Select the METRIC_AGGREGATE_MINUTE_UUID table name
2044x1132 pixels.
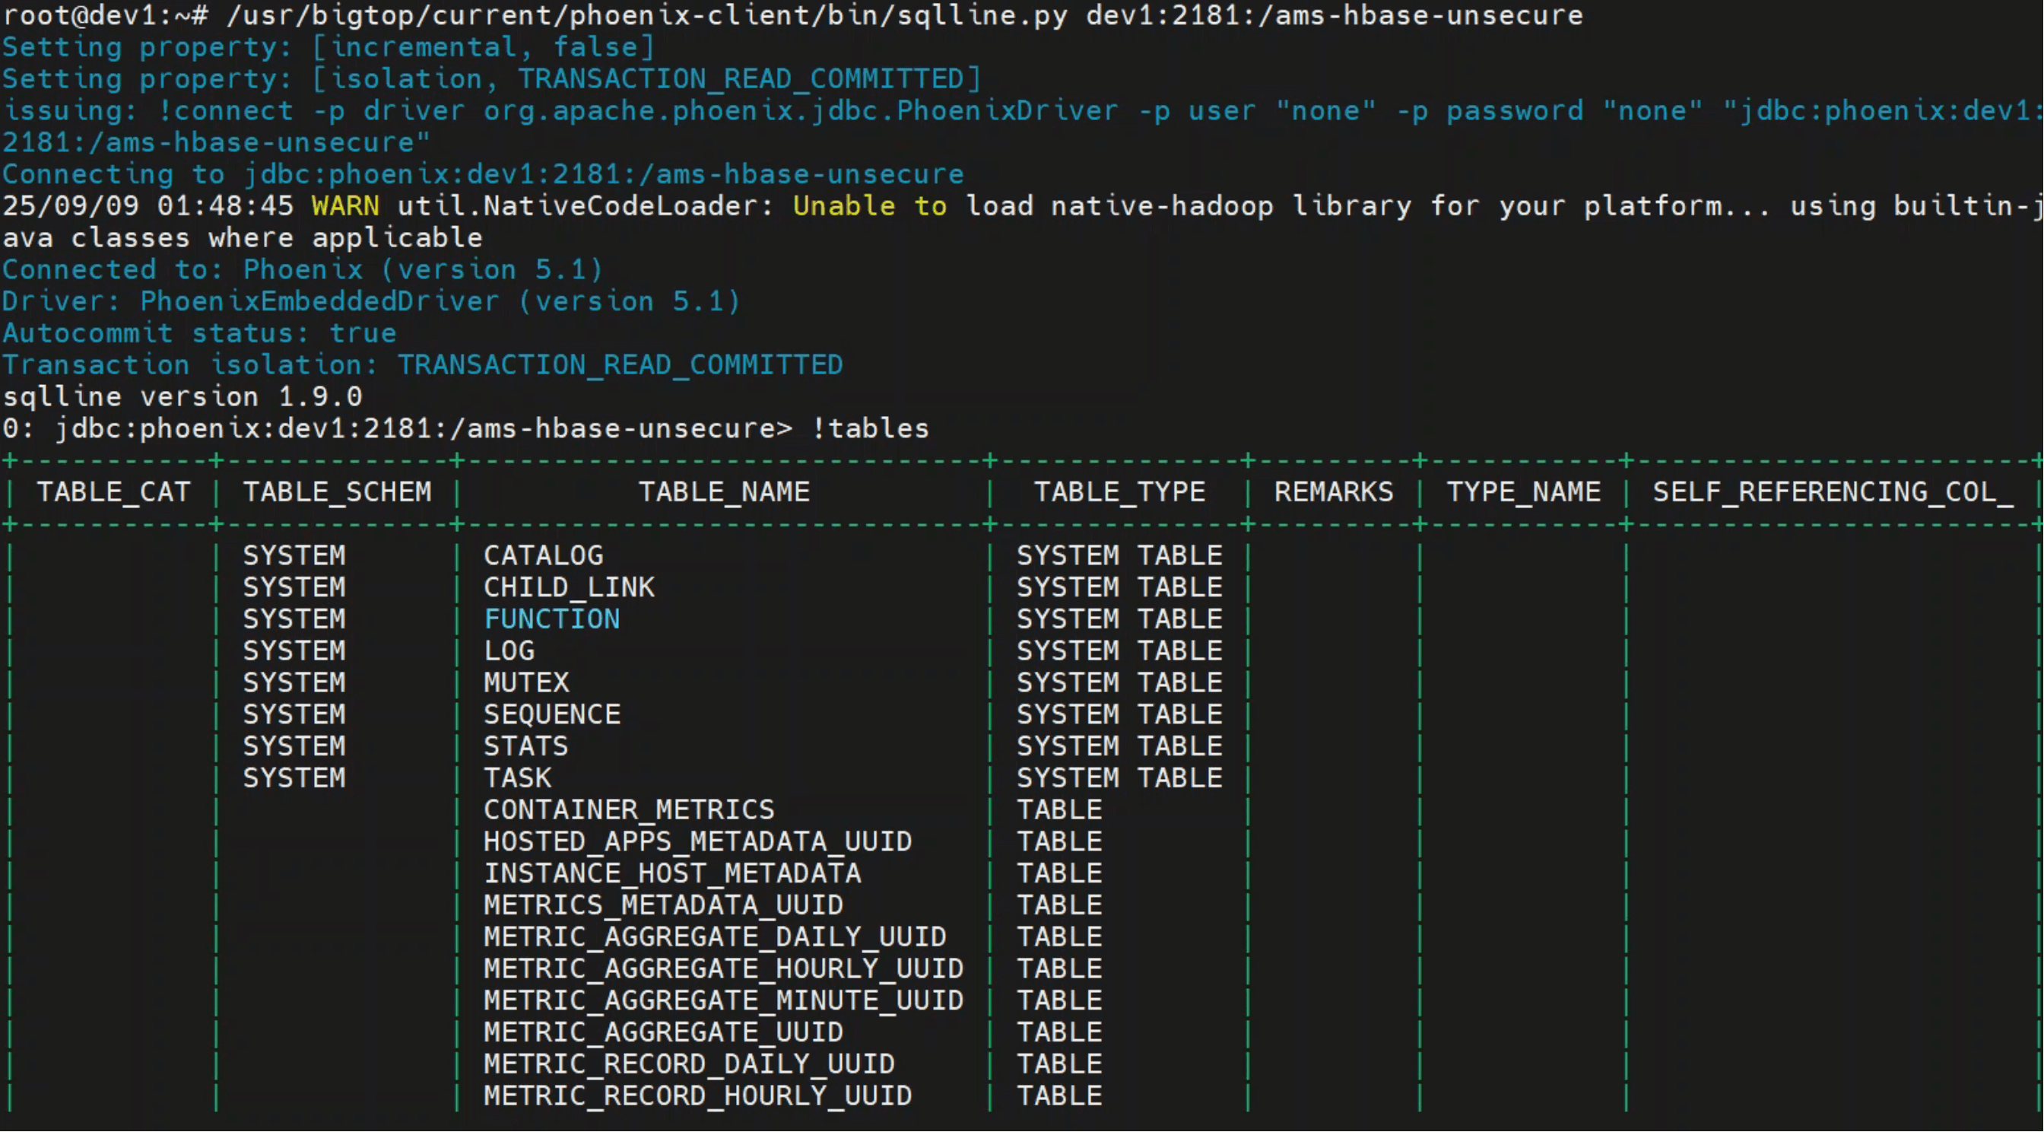[x=725, y=1000]
